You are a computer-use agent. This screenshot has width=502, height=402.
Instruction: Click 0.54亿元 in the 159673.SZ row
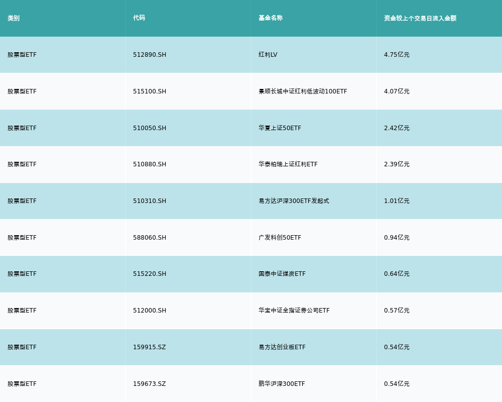coord(397,384)
